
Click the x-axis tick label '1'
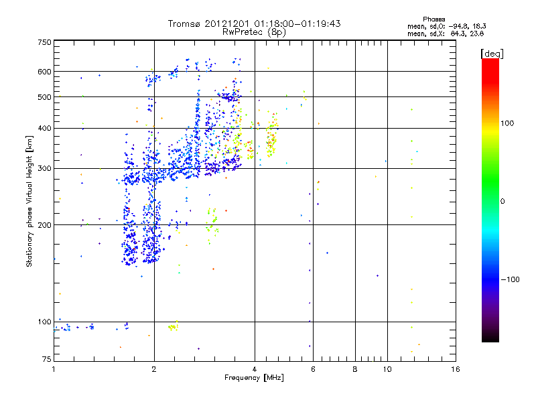[x=54, y=369]
